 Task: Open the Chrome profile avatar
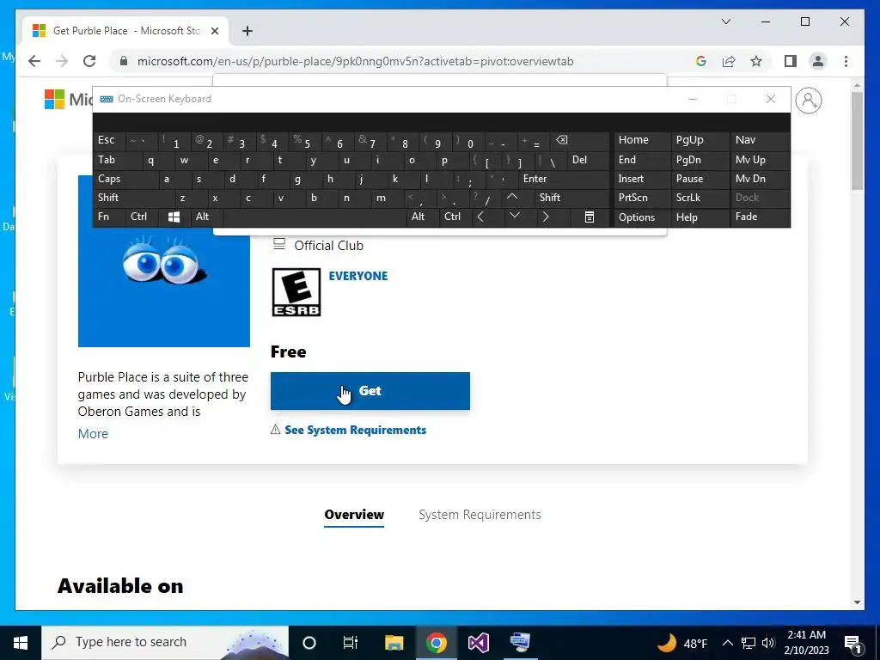[x=818, y=61]
